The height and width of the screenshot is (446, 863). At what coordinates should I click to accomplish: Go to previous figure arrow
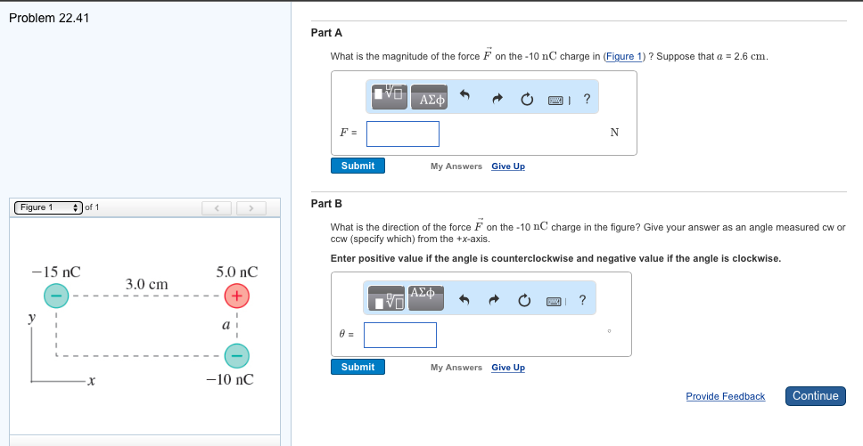point(217,208)
